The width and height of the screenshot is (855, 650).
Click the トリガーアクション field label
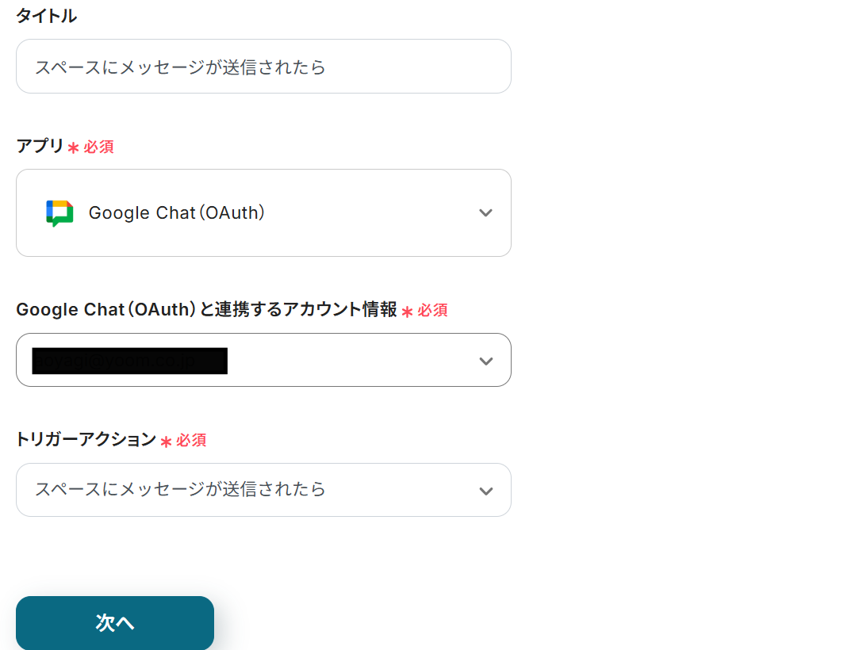[x=86, y=440]
